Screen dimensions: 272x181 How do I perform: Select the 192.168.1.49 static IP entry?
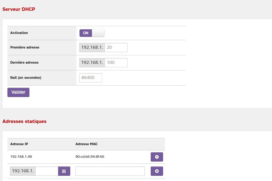[x=21, y=157]
